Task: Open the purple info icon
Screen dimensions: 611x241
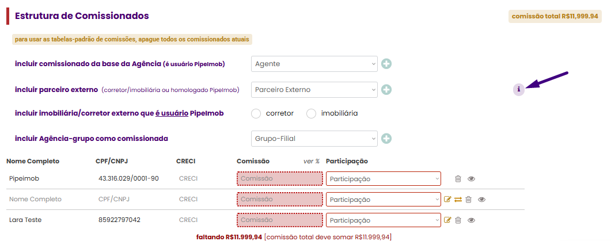Action: tap(519, 90)
